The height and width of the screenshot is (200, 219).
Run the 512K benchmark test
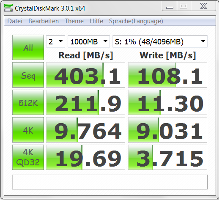[x=28, y=102]
